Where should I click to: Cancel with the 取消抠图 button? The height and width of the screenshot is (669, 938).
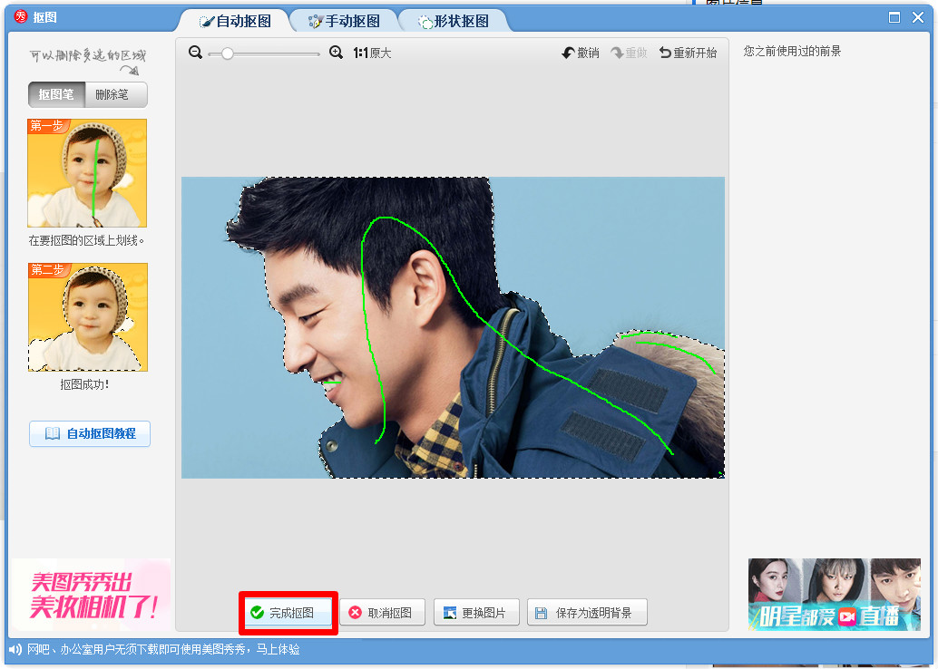coord(382,613)
